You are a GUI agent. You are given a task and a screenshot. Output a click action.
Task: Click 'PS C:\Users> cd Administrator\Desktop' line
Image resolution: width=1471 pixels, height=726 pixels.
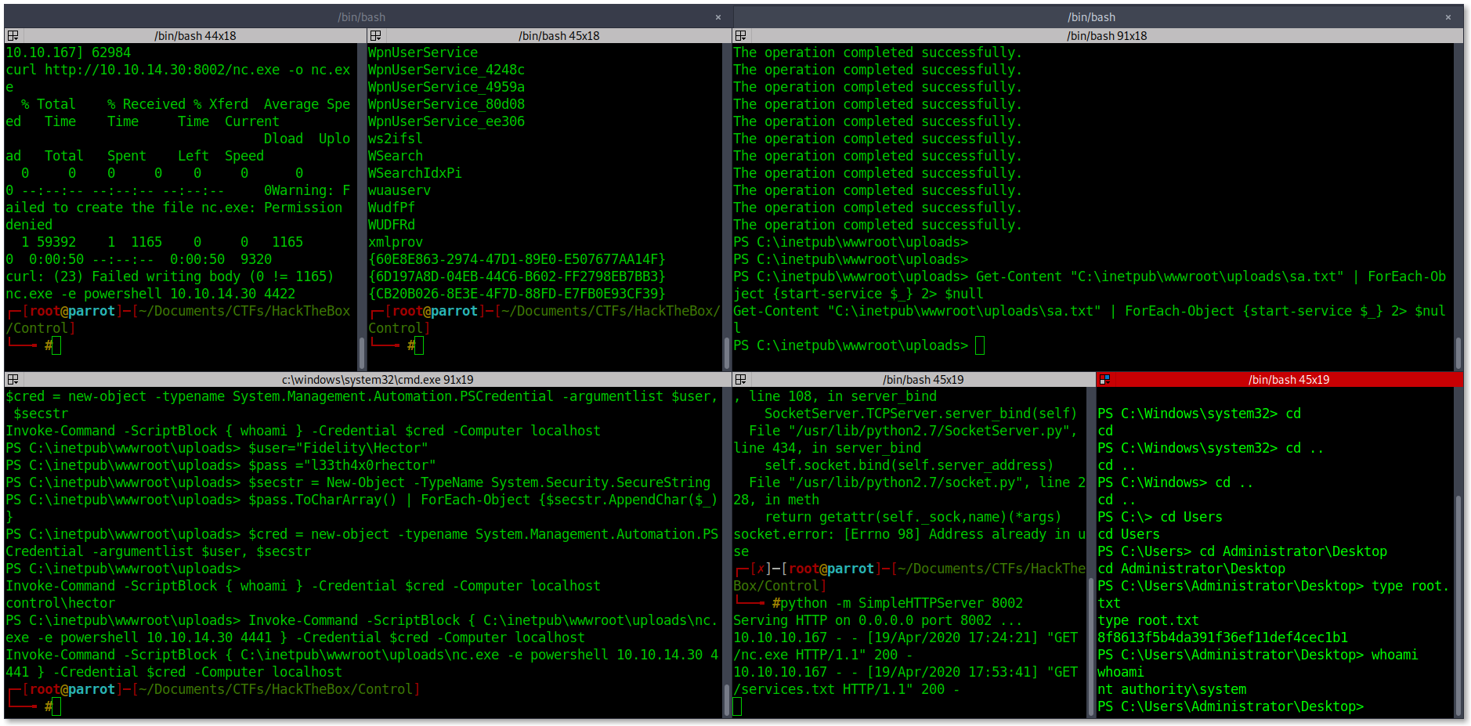(1242, 551)
